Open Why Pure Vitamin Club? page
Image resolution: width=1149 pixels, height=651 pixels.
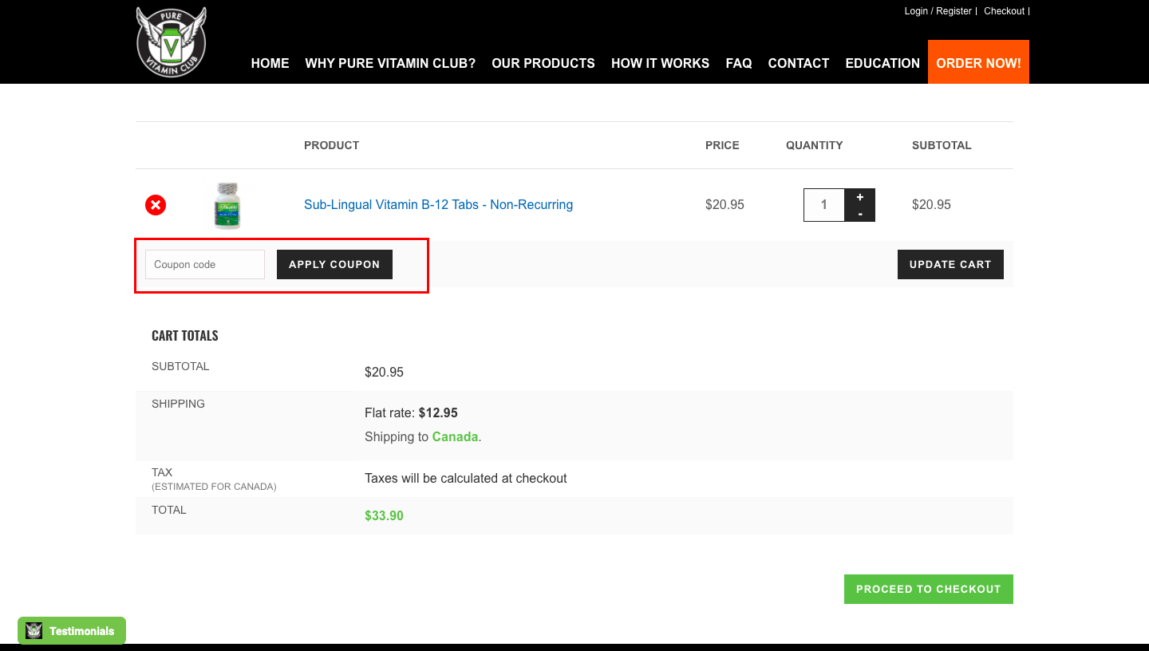390,63
